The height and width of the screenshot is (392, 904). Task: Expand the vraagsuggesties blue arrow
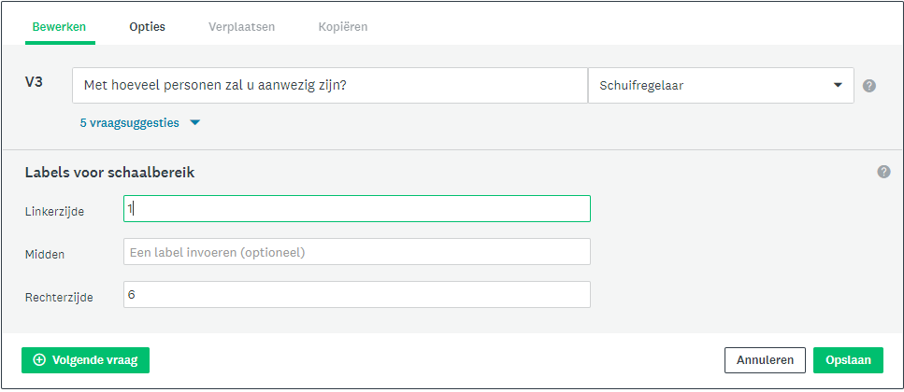[x=194, y=122]
